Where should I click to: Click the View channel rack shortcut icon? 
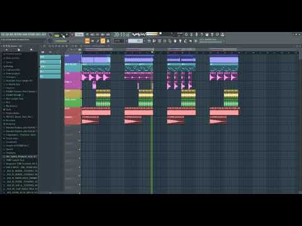coord(98,41)
